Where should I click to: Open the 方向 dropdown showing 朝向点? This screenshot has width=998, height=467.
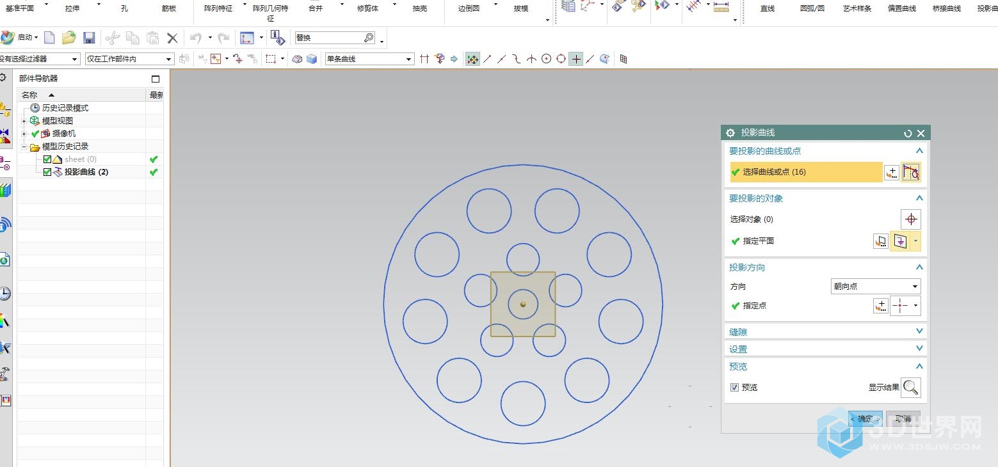(x=876, y=287)
